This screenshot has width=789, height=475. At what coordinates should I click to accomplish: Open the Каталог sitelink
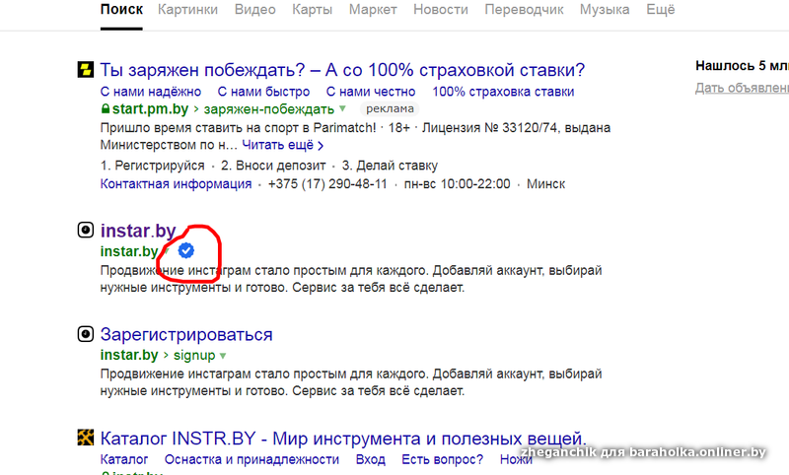click(x=124, y=459)
